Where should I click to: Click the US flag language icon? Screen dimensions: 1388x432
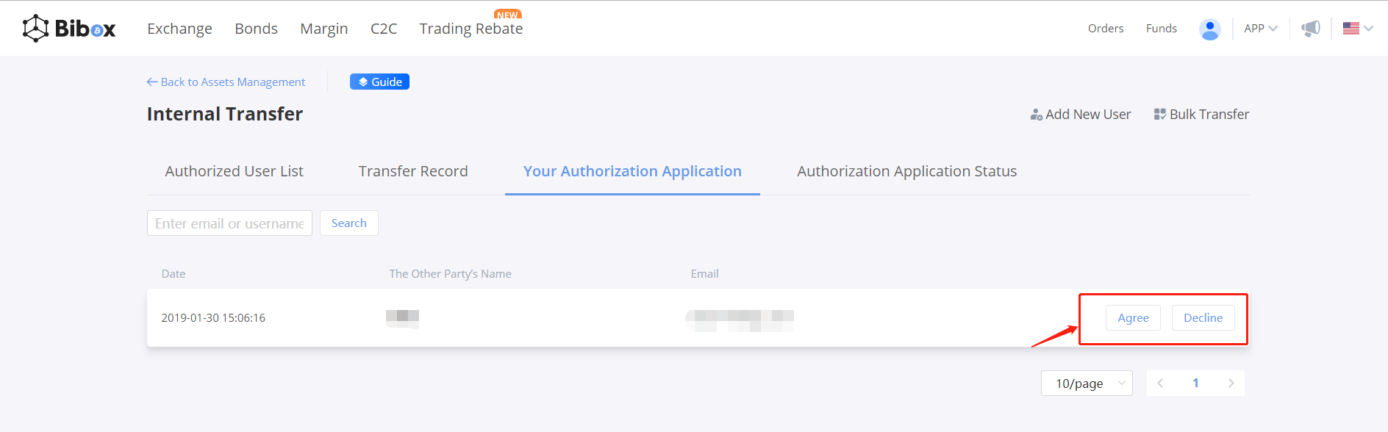(1351, 29)
